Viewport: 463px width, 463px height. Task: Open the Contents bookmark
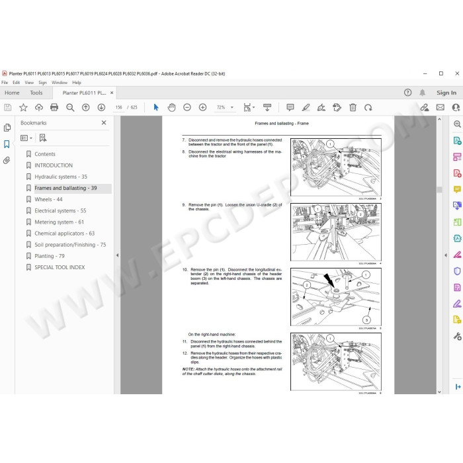45,154
